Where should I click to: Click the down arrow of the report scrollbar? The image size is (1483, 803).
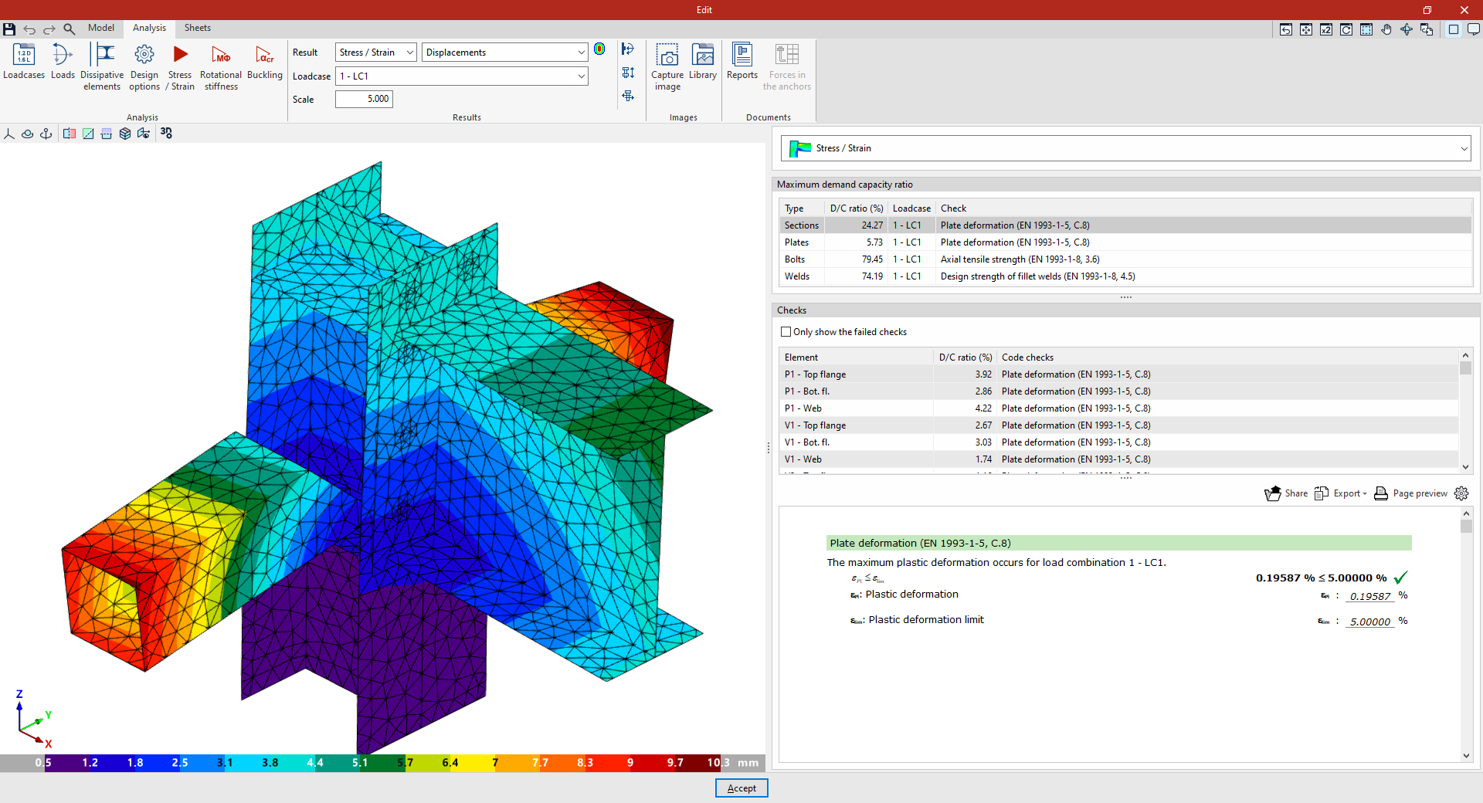(x=1466, y=756)
